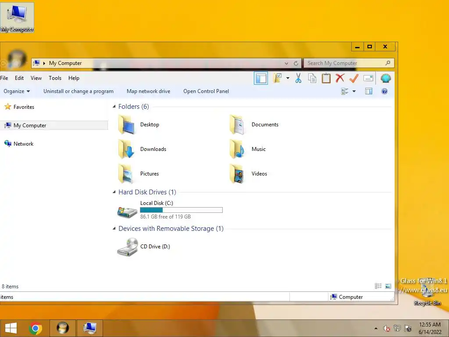Select the Documents folder icon
The width and height of the screenshot is (449, 337).
pos(237,125)
